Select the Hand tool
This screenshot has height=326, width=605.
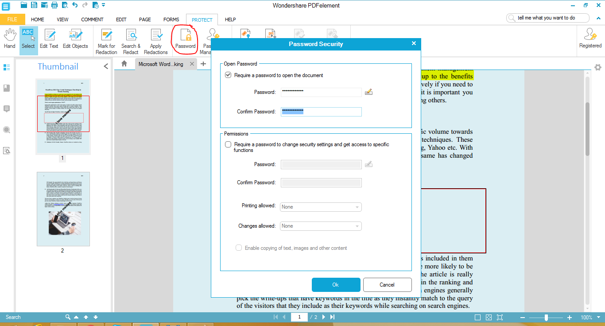[9, 39]
